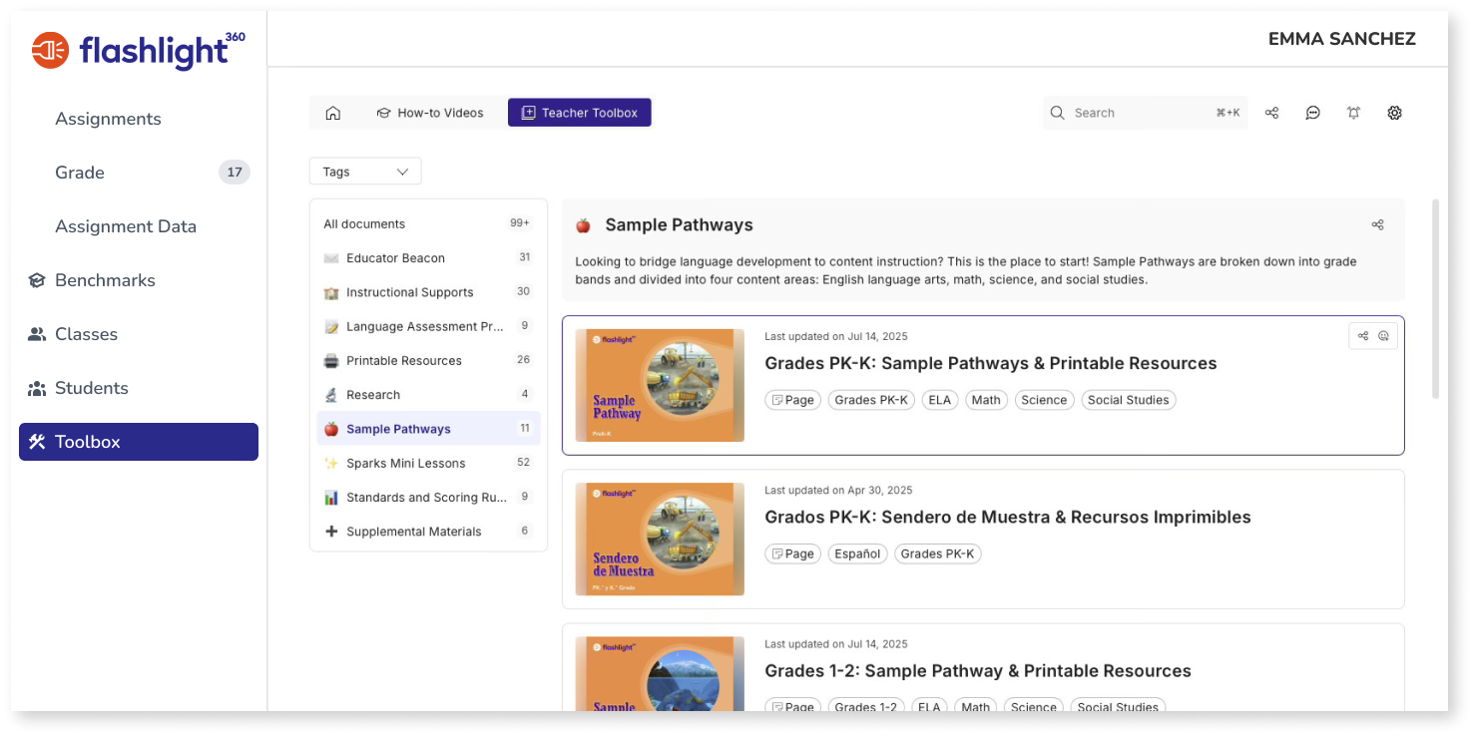Open the notifications bell icon
Screen dimensions: 1473x736
tap(1354, 113)
